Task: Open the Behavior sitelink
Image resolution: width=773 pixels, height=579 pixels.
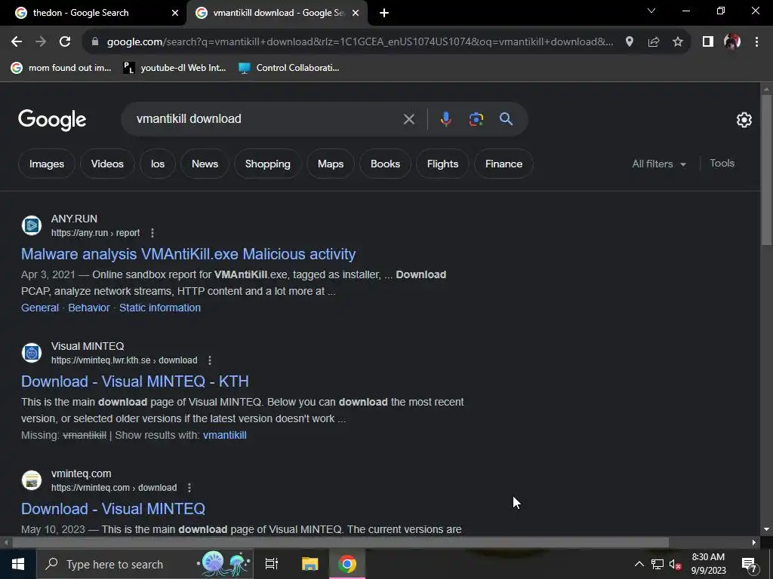Action: [x=89, y=308]
